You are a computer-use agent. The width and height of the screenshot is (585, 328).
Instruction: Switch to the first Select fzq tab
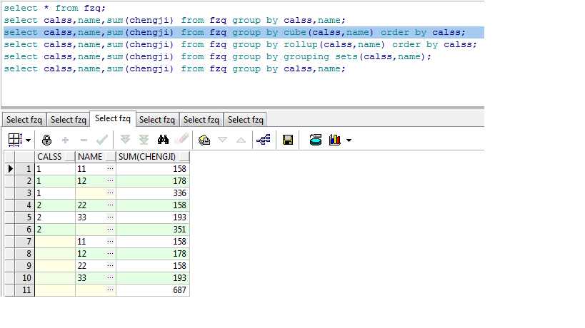24,120
